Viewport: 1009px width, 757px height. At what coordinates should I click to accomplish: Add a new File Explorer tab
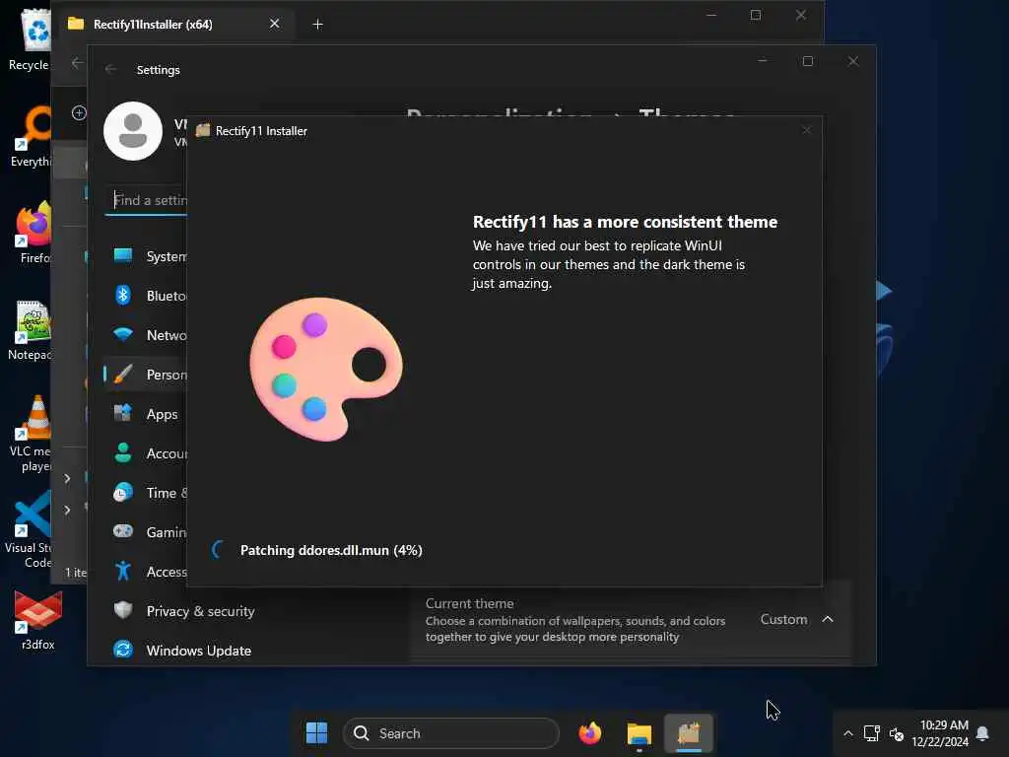(317, 25)
